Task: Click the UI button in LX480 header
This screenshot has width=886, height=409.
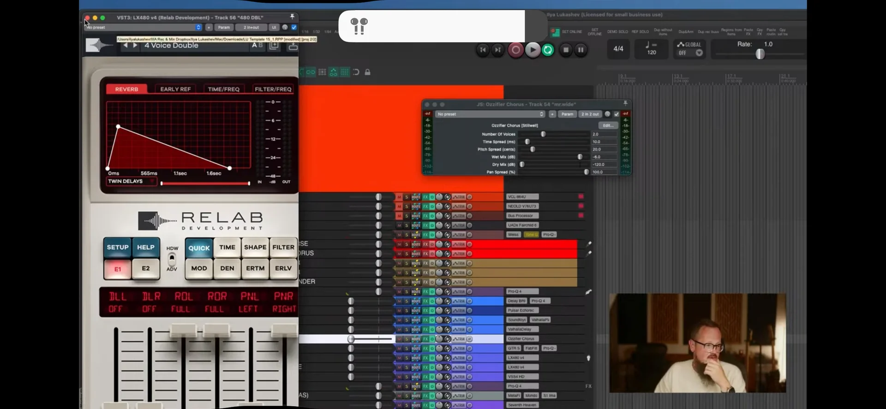Action: click(x=274, y=27)
